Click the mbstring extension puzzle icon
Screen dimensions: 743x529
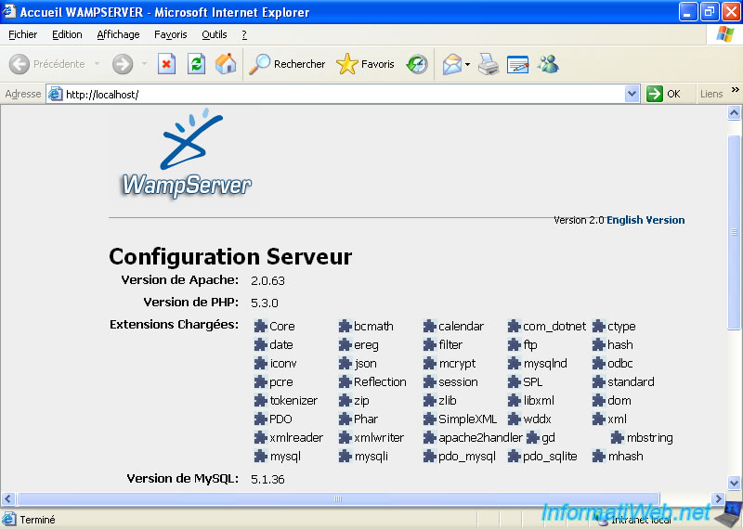coord(618,438)
